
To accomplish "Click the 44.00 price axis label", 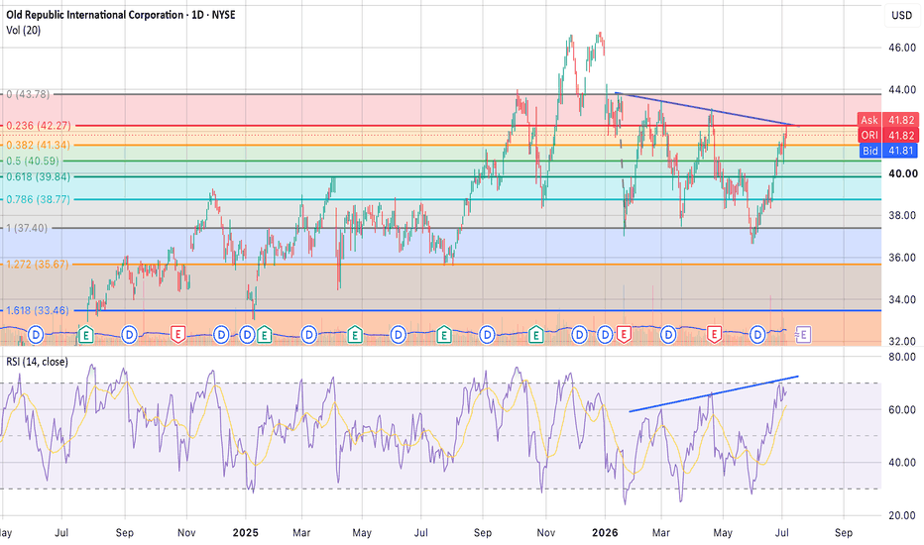I will pyautogui.click(x=902, y=89).
